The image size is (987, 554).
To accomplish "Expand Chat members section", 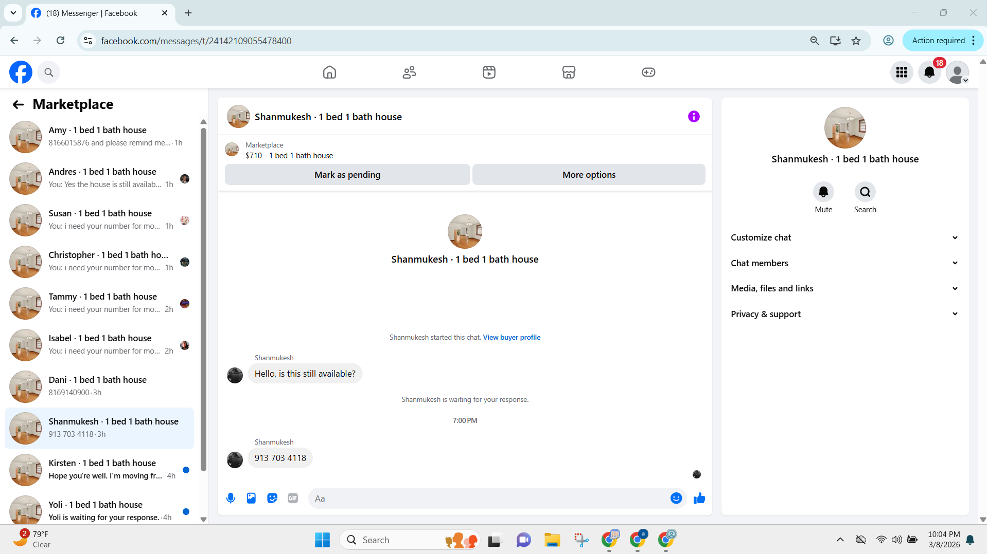I will [x=844, y=263].
